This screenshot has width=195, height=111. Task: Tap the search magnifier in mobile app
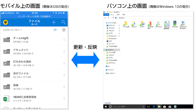64,22
